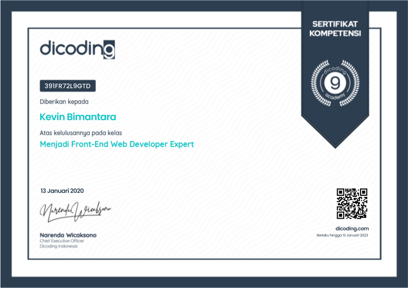This screenshot has height=288, width=408.
Task: Click the Dicoding Indonesia text
Action: (58, 246)
